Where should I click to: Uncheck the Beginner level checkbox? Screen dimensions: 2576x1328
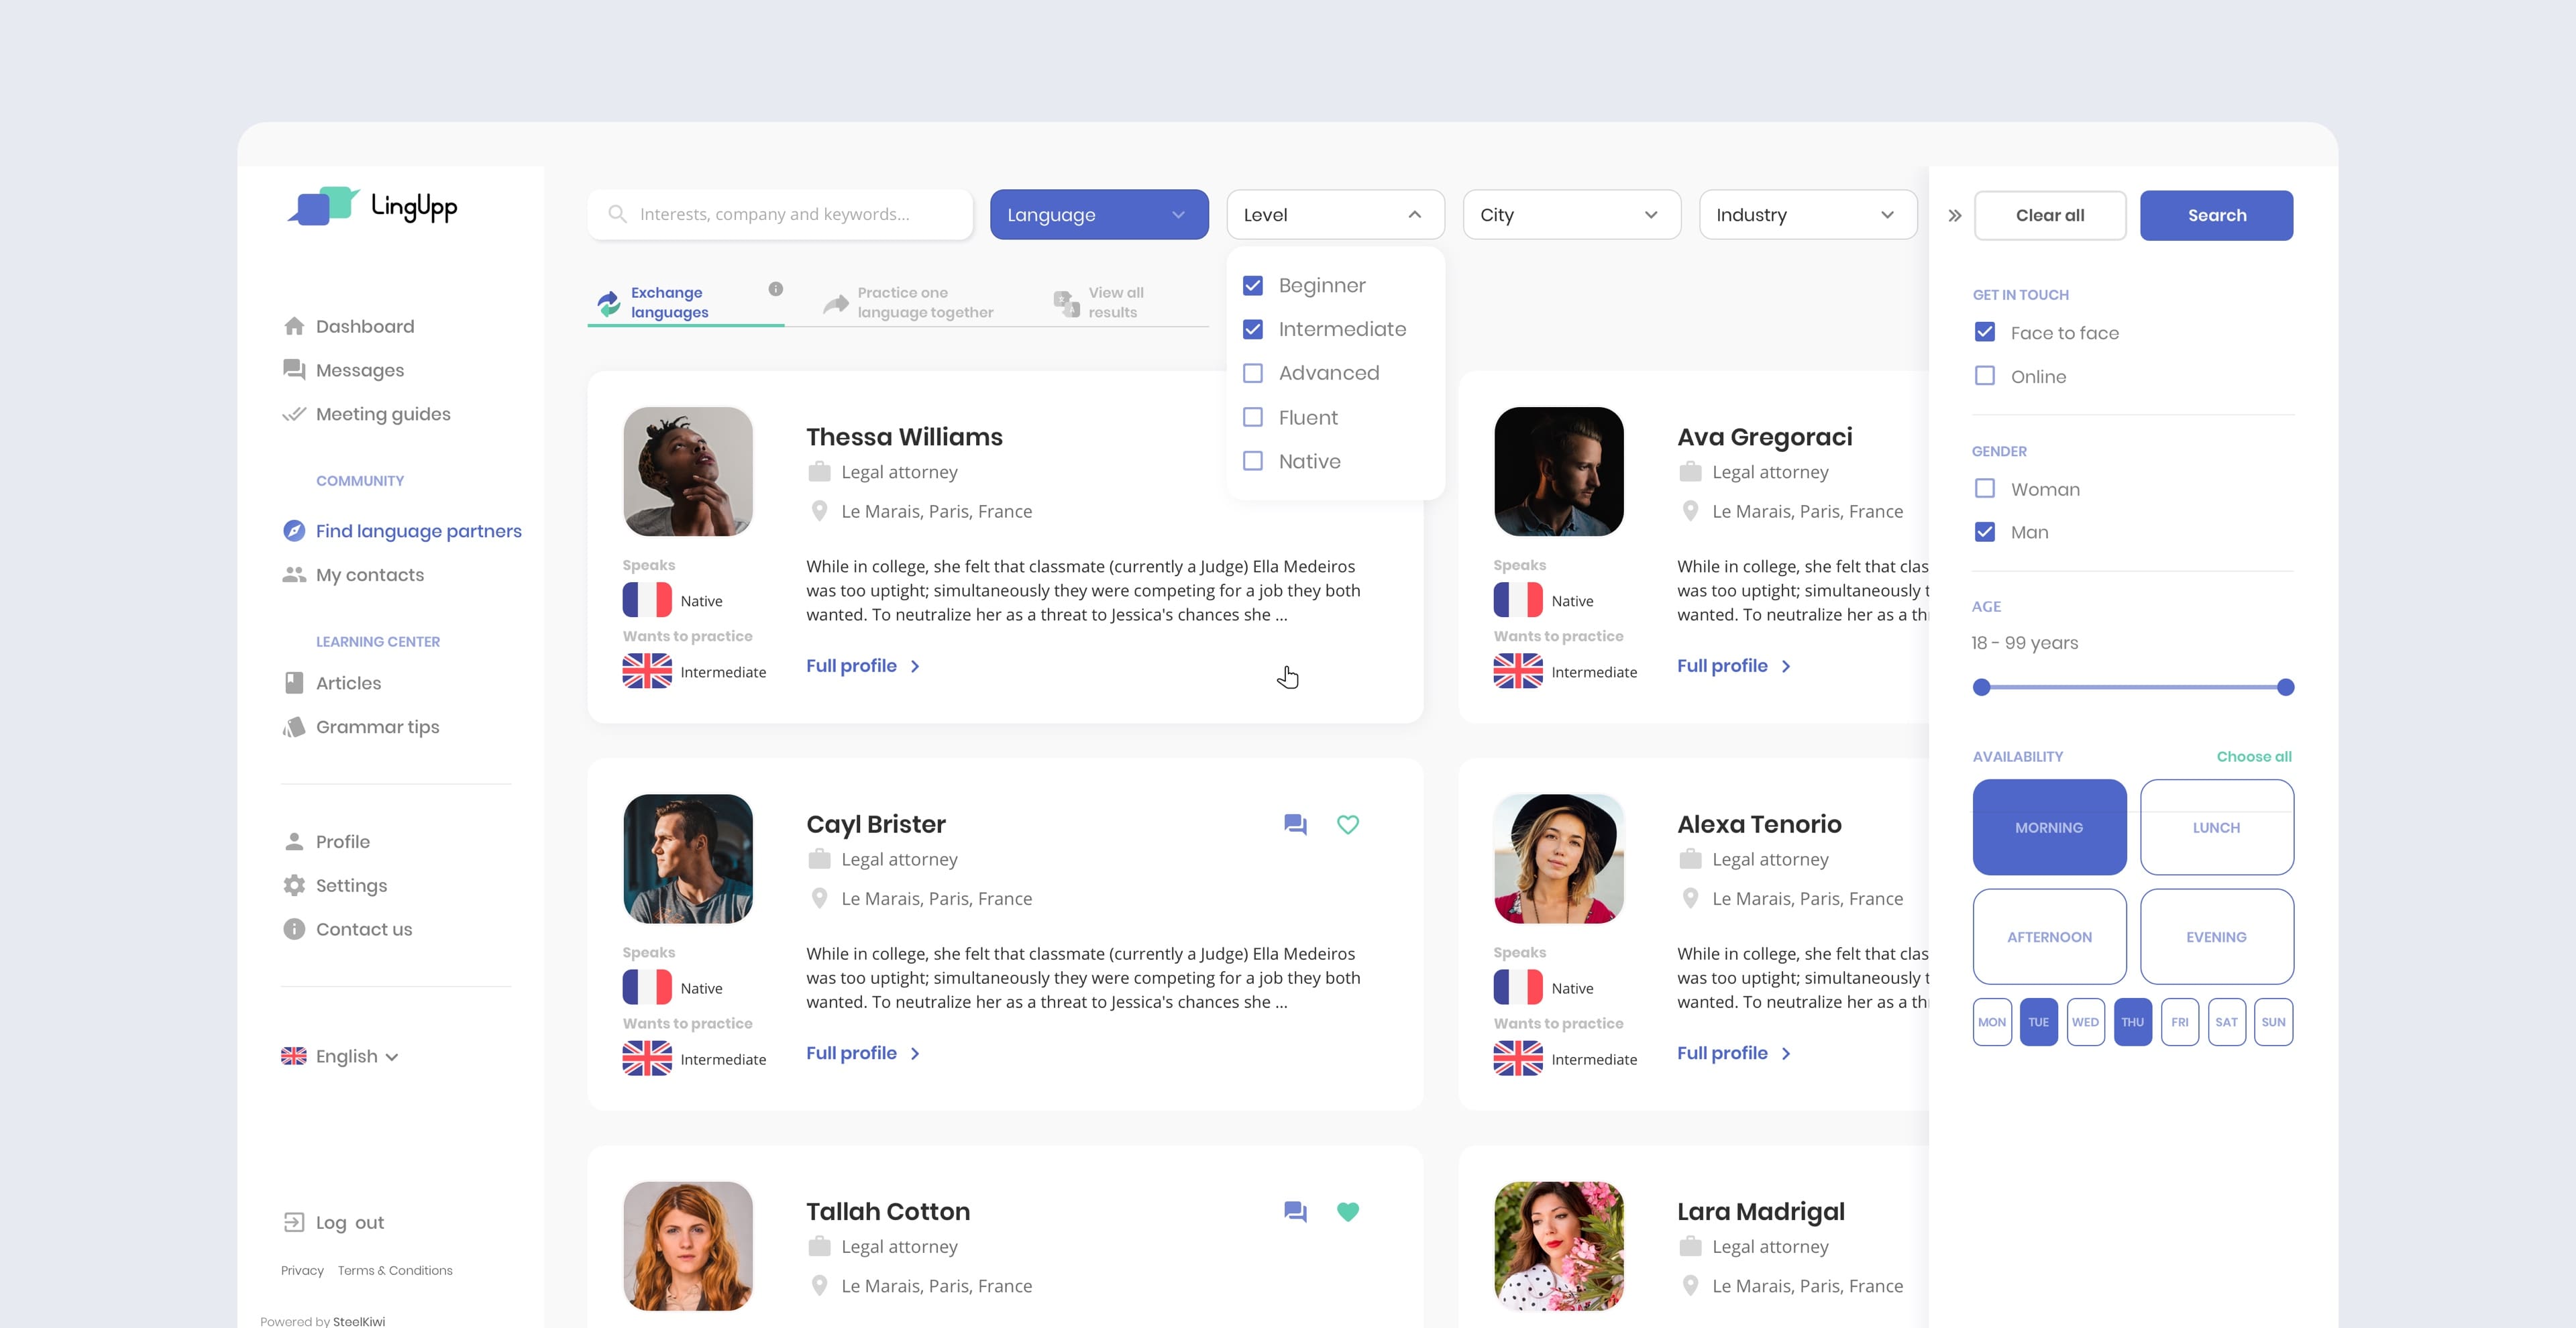pyautogui.click(x=1253, y=285)
